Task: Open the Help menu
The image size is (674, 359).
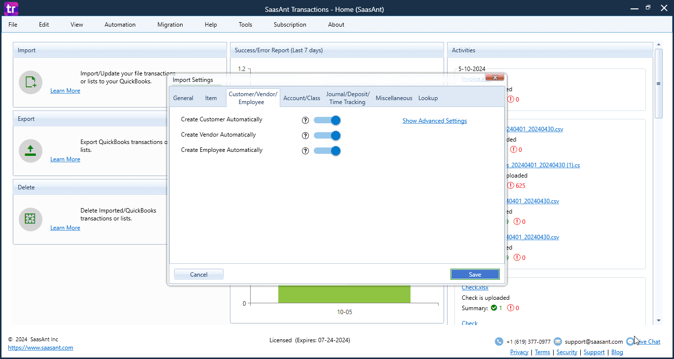Action: pos(211,25)
